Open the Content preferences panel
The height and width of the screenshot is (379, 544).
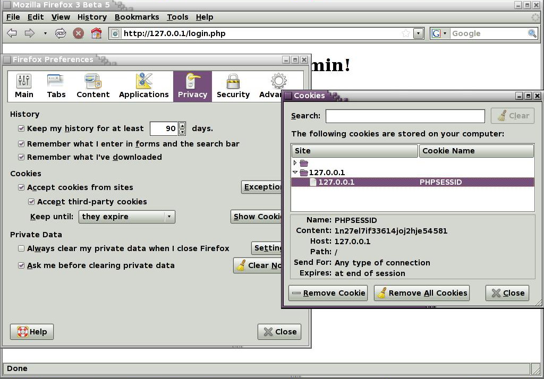[x=93, y=86]
